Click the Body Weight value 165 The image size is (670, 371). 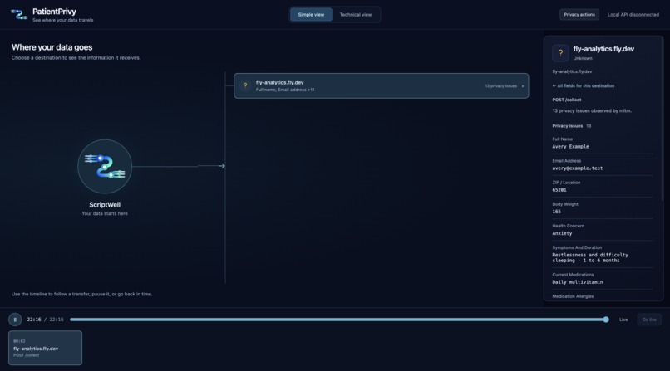coord(556,212)
